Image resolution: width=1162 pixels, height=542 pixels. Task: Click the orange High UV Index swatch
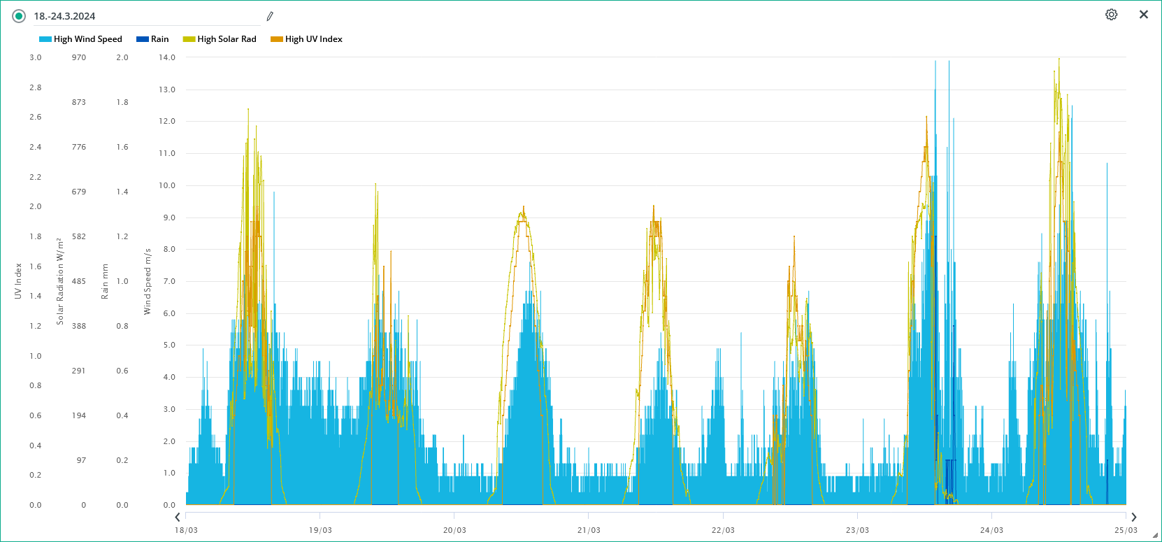tap(277, 39)
